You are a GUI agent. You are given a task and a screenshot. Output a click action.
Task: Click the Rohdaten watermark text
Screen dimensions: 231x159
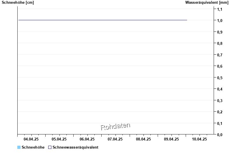115,126
